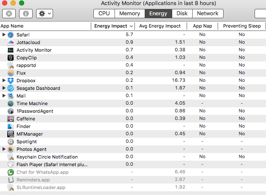Select the Jottacloud app icon
Screen dimensions: 266x195
tap(11, 42)
